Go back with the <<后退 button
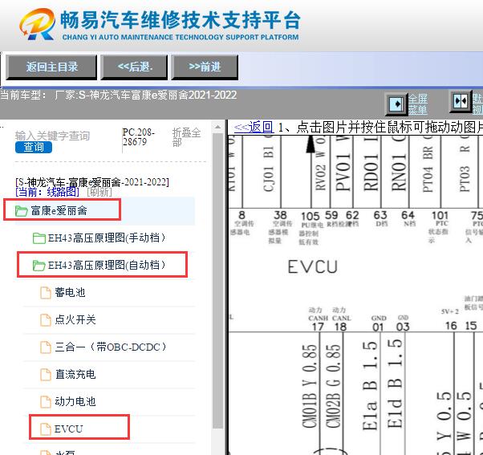Screen dimensions: 483x455 134,67
